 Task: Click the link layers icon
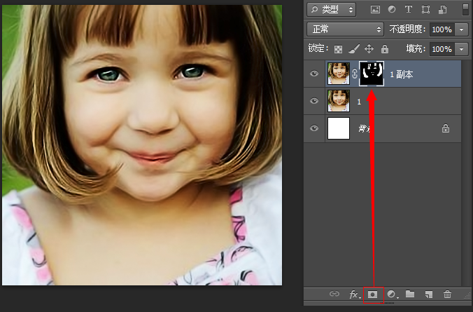pyautogui.click(x=334, y=294)
